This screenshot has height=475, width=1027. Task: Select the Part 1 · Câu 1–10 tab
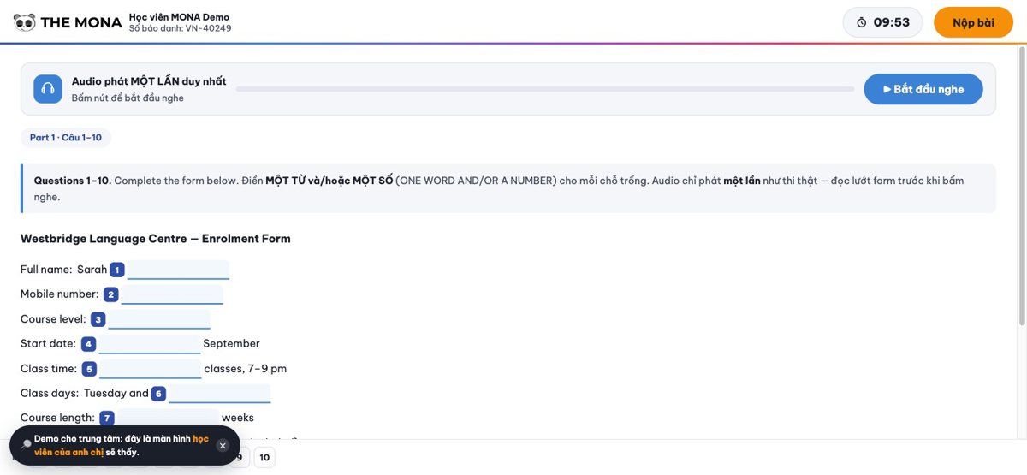pyautogui.click(x=66, y=138)
